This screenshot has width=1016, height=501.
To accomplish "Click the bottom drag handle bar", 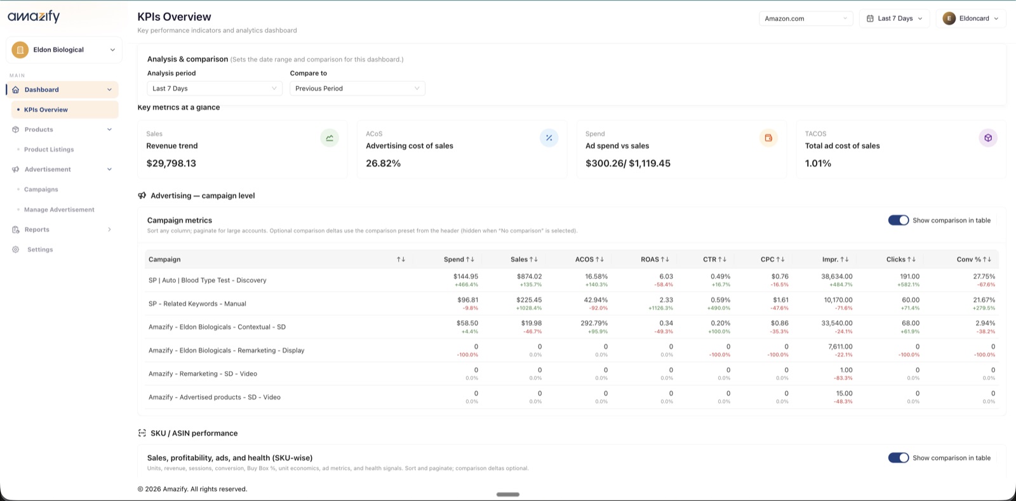I will (x=508, y=495).
